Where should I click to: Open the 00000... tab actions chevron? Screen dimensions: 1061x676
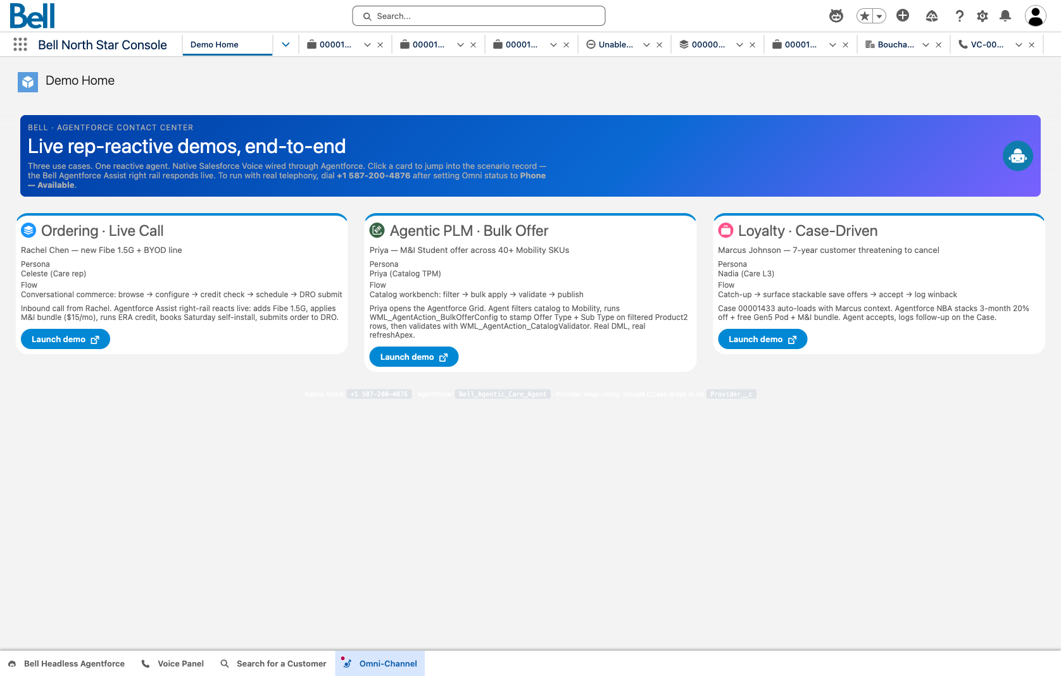tap(739, 45)
